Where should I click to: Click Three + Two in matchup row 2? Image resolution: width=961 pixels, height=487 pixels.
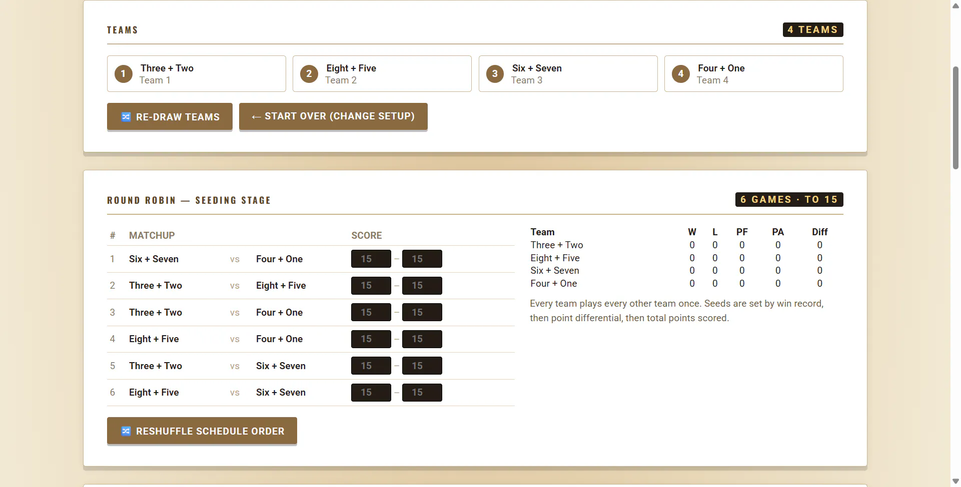[156, 286]
